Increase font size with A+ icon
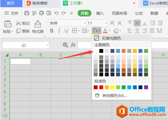 point(112,23)
